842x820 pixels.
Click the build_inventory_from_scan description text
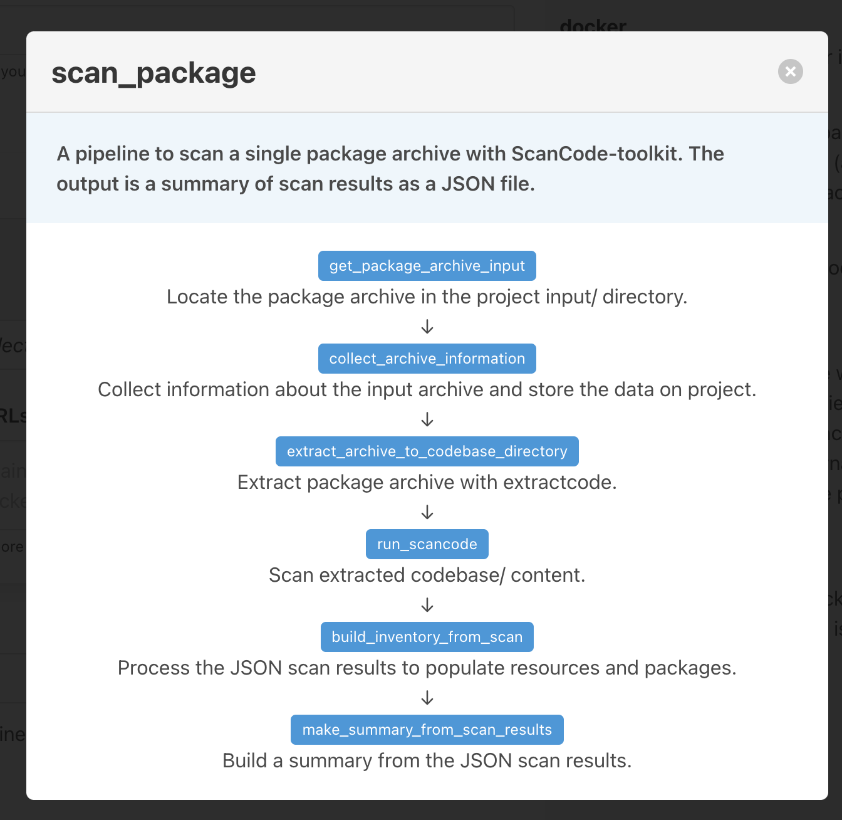click(427, 668)
